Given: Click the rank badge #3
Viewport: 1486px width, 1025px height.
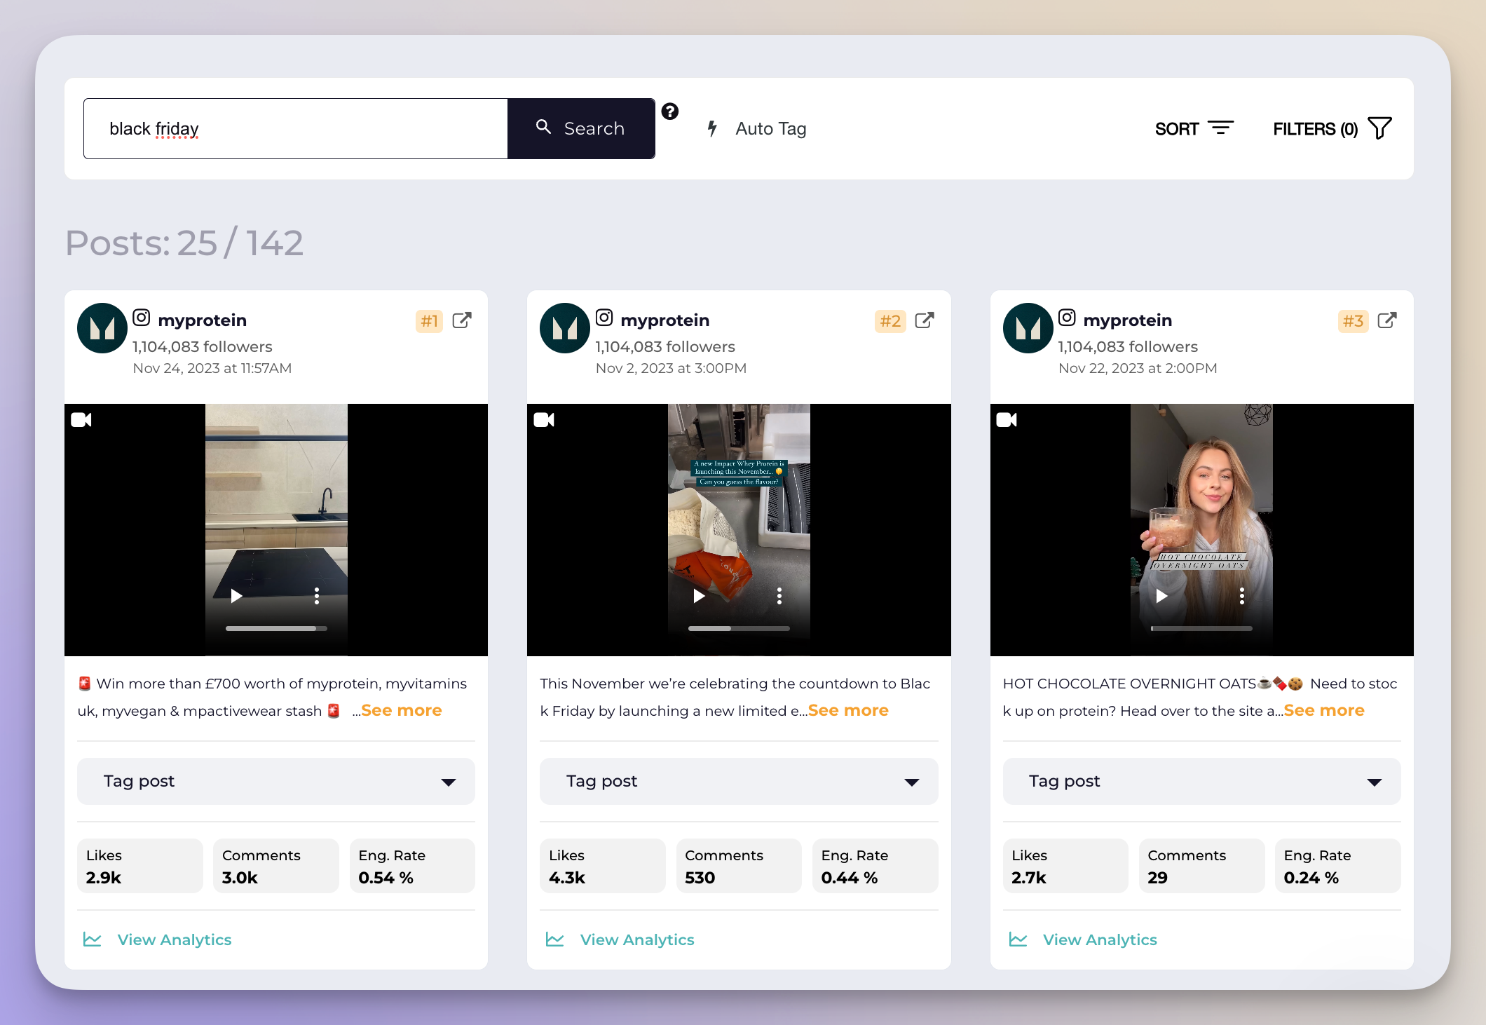Looking at the screenshot, I should (x=1353, y=321).
